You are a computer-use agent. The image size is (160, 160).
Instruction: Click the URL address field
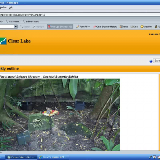80,15
